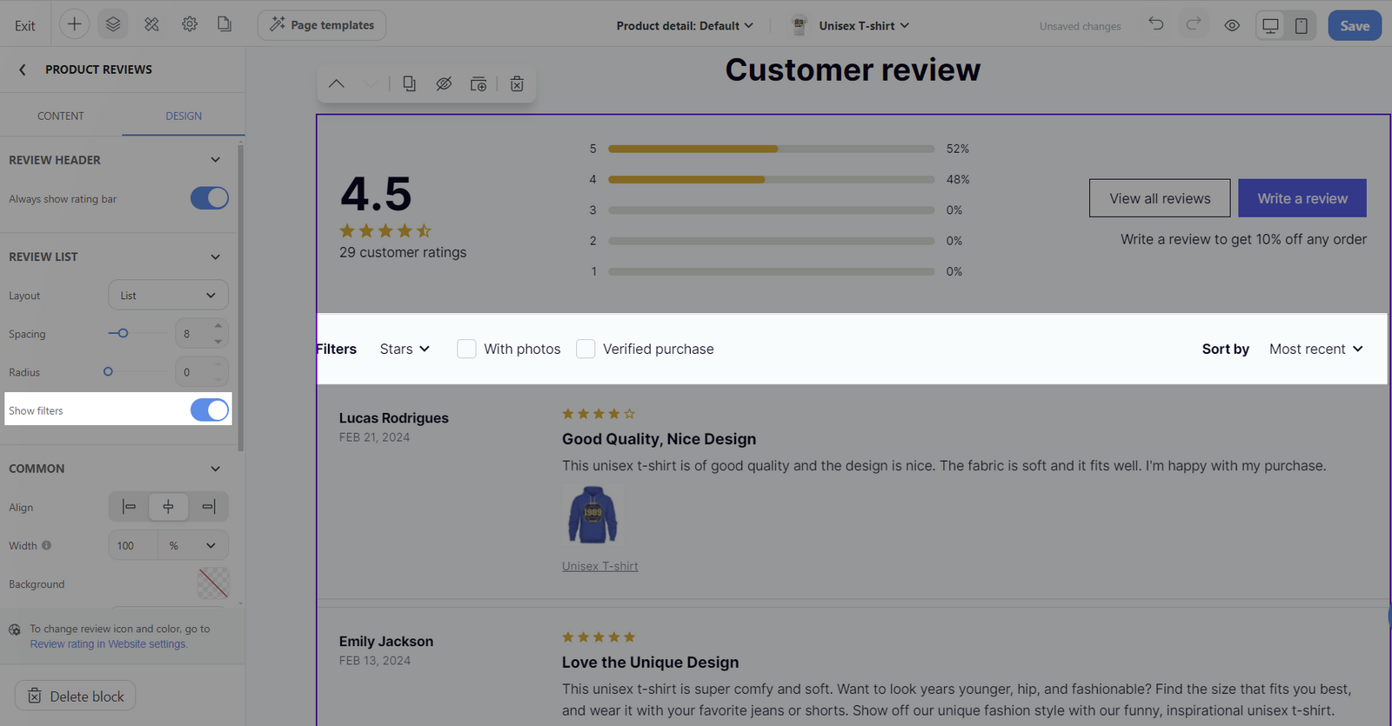Switch to Design tab
The image size is (1392, 726).
184,116
